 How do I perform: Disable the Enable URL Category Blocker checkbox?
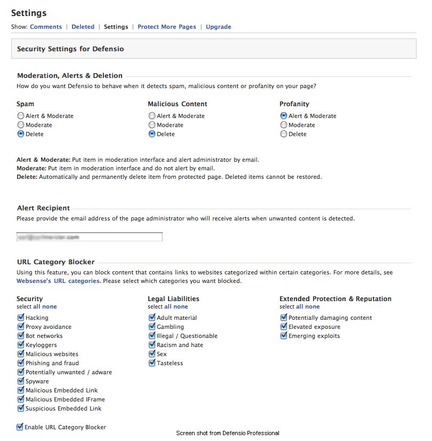coord(20,427)
